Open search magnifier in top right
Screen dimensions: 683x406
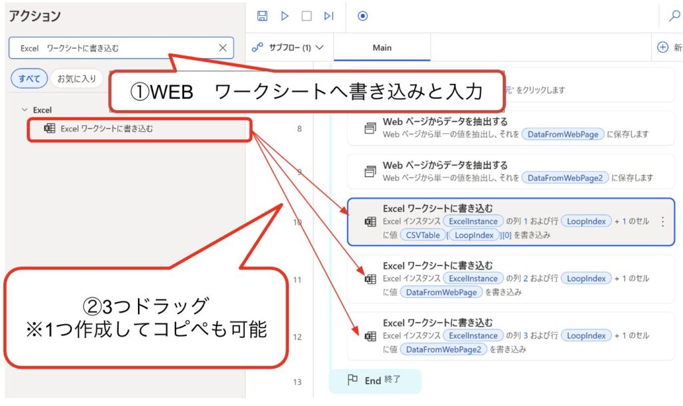(674, 16)
